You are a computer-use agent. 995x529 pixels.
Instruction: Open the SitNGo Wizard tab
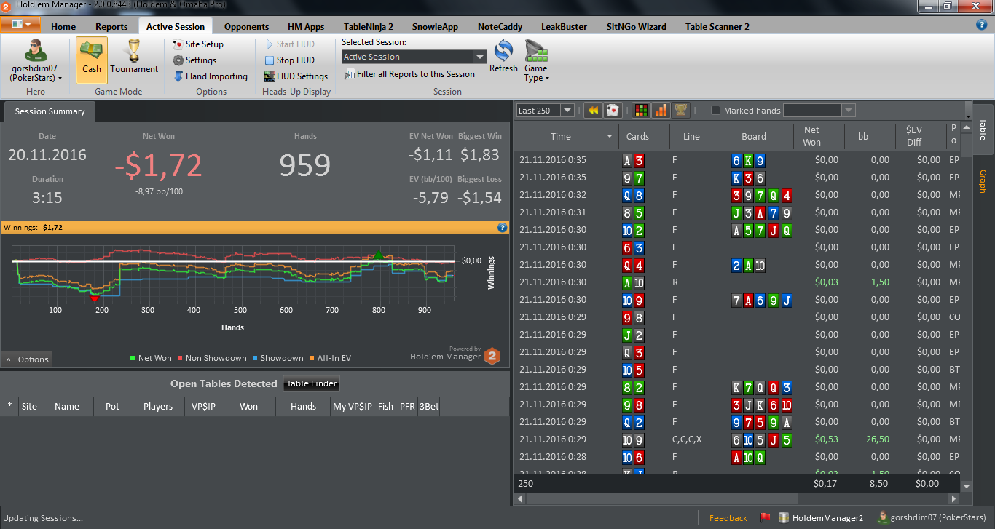pos(636,27)
